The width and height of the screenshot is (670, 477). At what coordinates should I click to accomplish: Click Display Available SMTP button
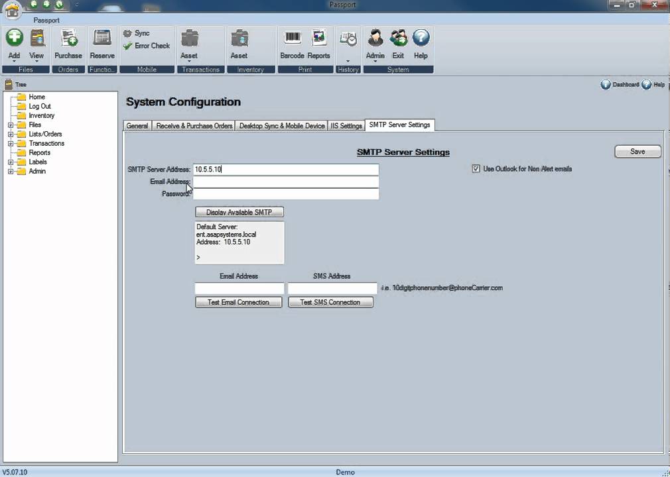(239, 212)
